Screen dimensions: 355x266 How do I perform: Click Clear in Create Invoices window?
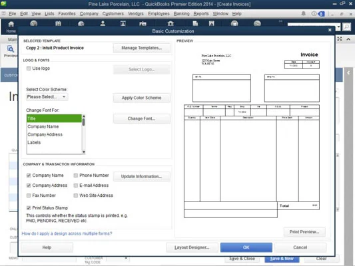point(322,259)
